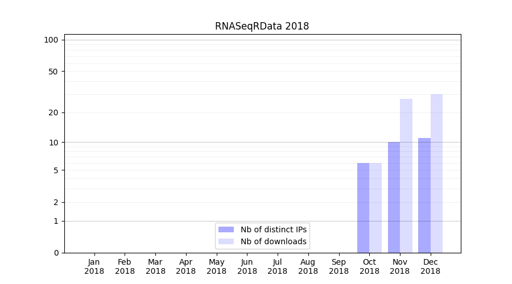
Task: Pick the December downloads bar
Action: click(x=436, y=173)
